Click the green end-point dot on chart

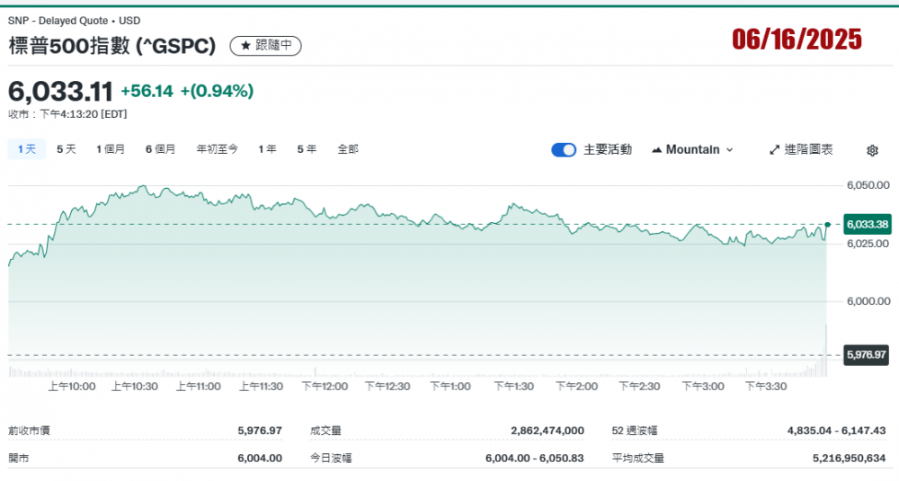[x=827, y=224]
